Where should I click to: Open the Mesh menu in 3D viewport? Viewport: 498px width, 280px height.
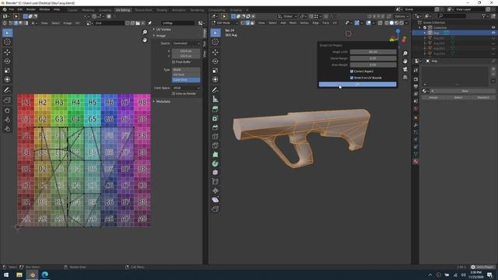pyautogui.click(x=293, y=23)
